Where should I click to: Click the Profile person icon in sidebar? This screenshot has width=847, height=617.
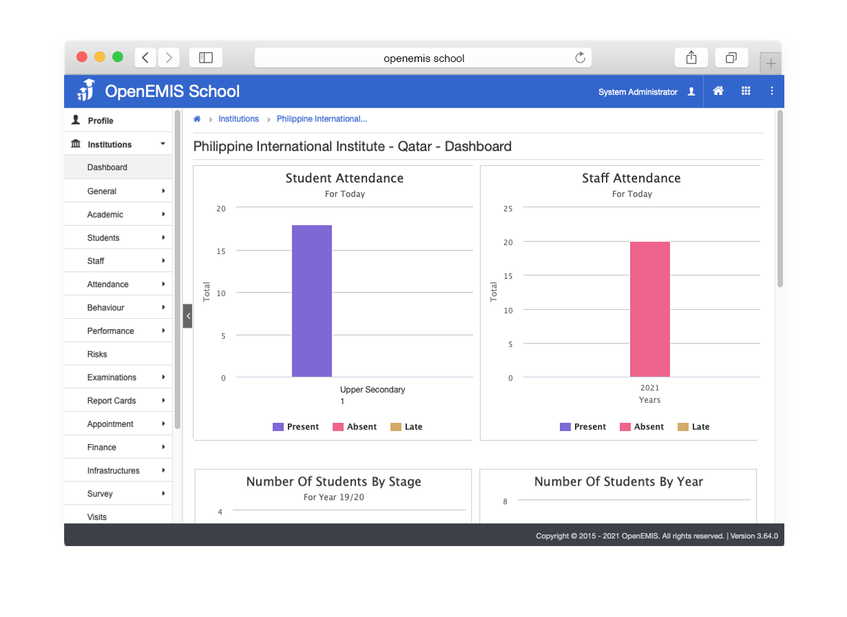[x=76, y=120]
